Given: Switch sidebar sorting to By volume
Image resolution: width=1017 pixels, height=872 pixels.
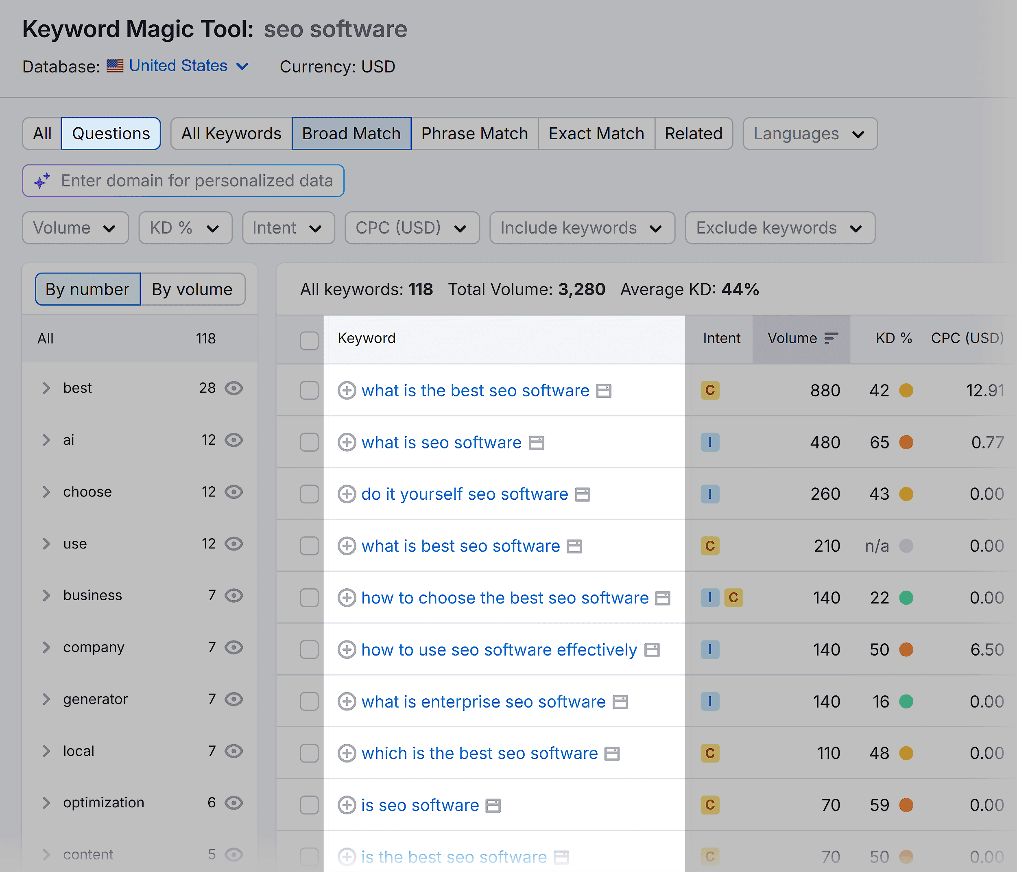Looking at the screenshot, I should (192, 289).
